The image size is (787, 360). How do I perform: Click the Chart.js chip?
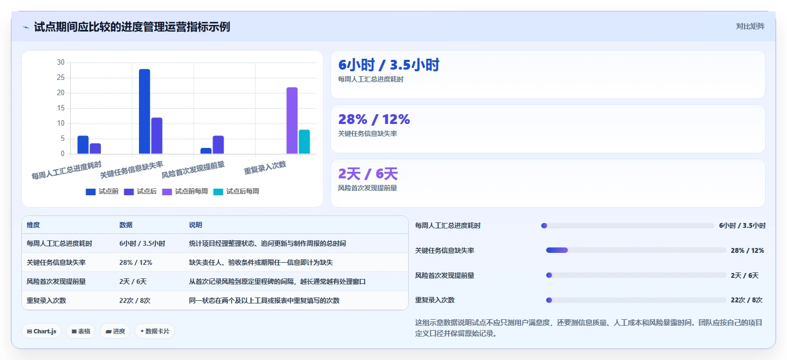click(x=41, y=331)
